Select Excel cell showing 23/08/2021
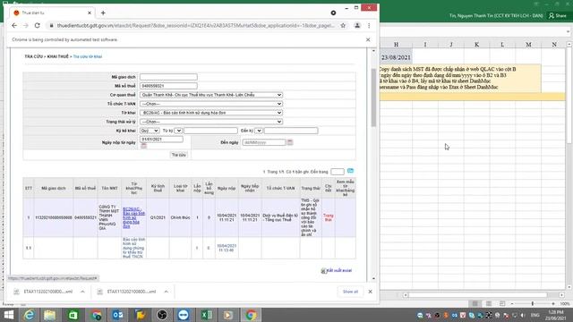 396,57
